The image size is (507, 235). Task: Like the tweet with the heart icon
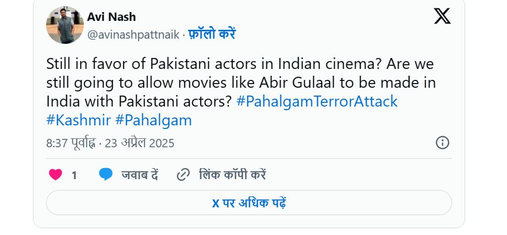point(56,175)
